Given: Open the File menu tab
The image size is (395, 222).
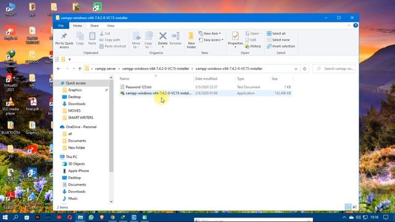Looking at the screenshot, I should point(61,26).
